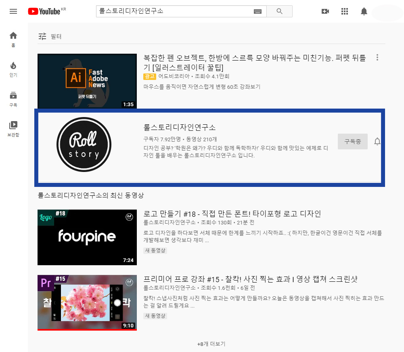Open Trending (인기) in sidebar
The height and width of the screenshot is (352, 404).
pyautogui.click(x=13, y=69)
